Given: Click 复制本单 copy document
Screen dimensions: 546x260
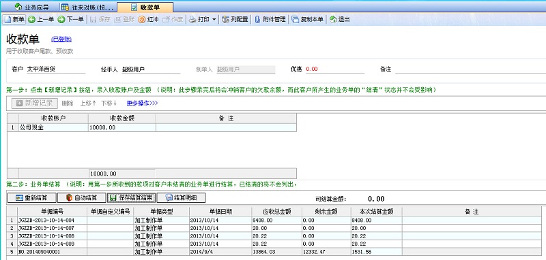Looking at the screenshot, I should click(x=308, y=20).
